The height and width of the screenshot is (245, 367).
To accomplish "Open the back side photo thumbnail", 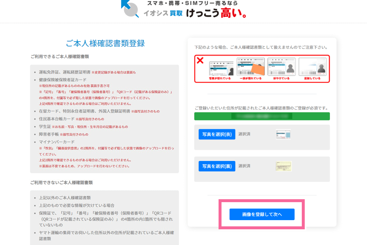I will pyautogui.click(x=283, y=166).
